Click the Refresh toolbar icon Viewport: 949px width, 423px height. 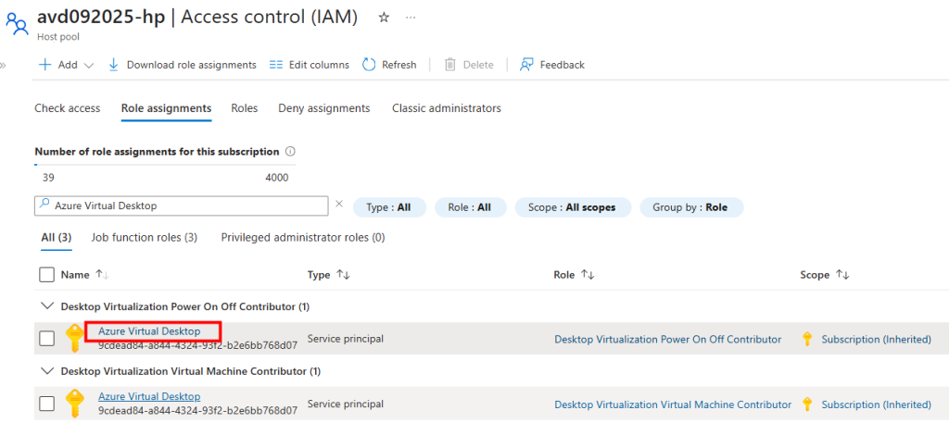pyautogui.click(x=369, y=65)
